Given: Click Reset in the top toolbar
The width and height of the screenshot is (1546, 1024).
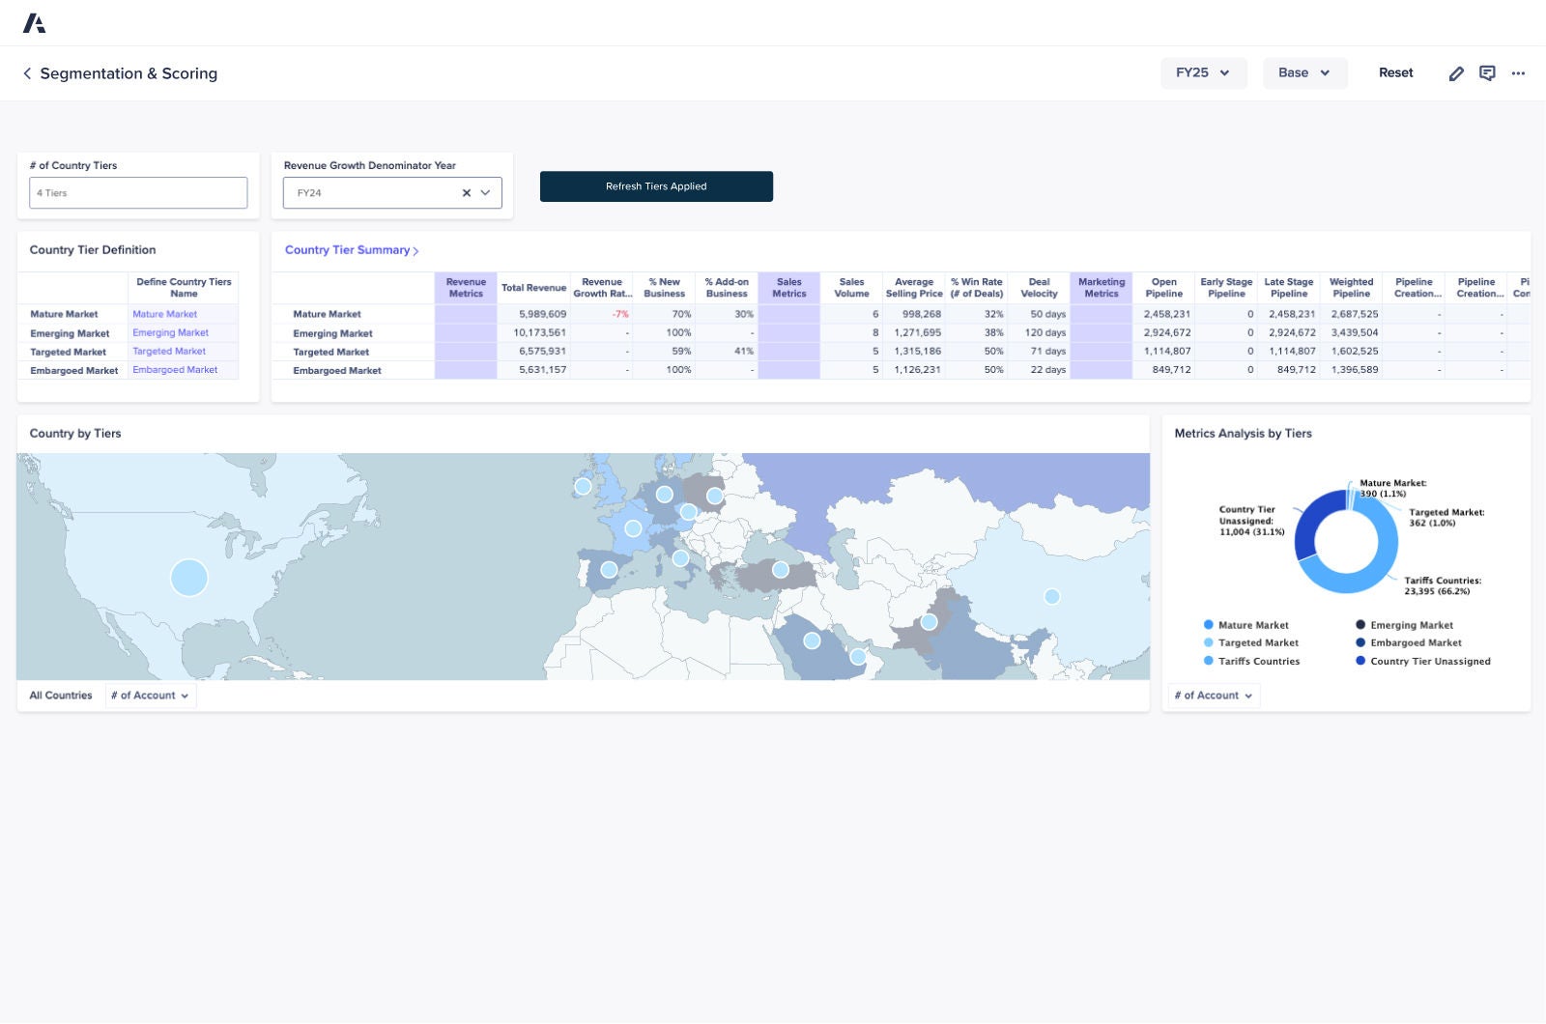Looking at the screenshot, I should (1395, 72).
